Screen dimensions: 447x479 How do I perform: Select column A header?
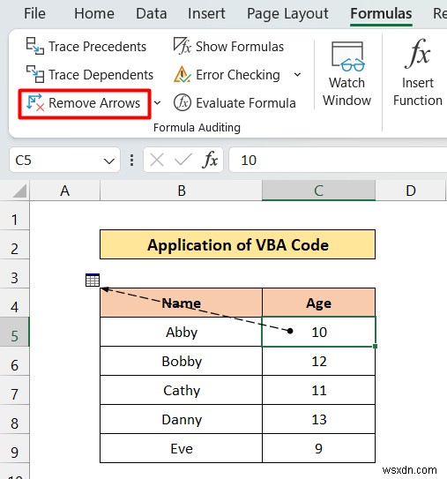(x=64, y=191)
